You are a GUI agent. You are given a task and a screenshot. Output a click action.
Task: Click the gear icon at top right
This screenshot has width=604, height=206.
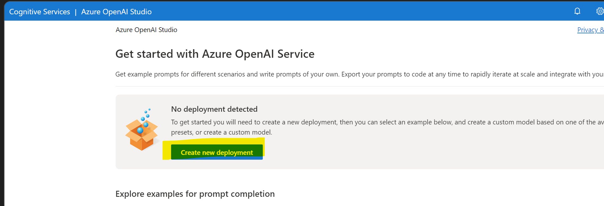tap(600, 11)
